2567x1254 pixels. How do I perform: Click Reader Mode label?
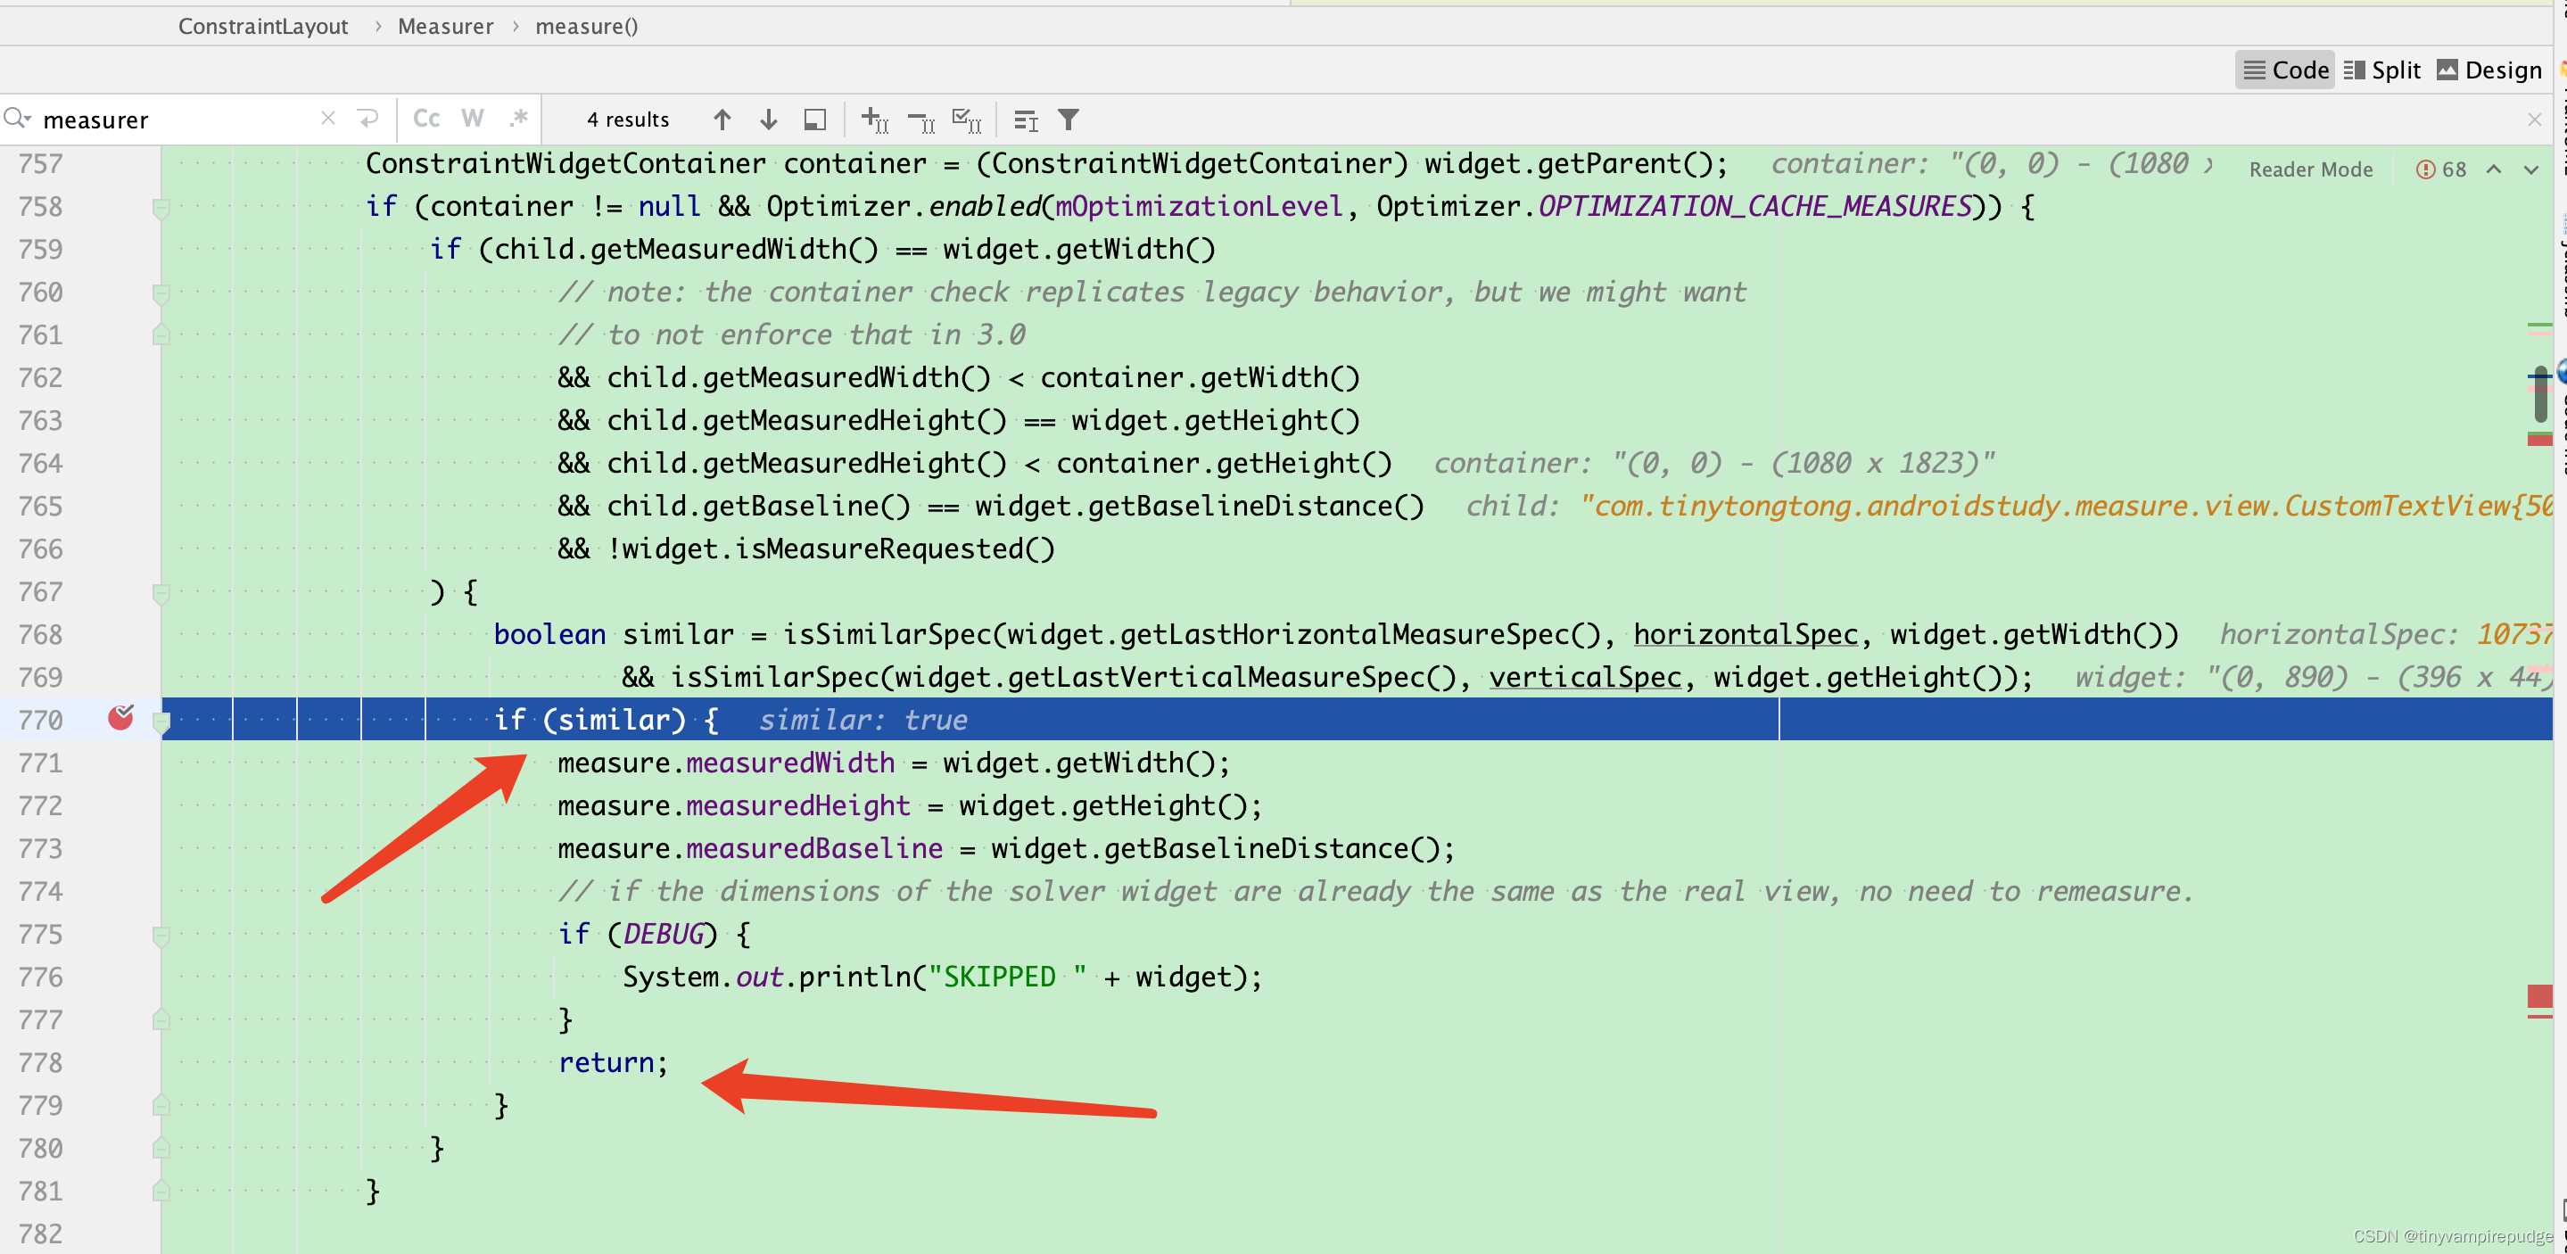(2310, 169)
